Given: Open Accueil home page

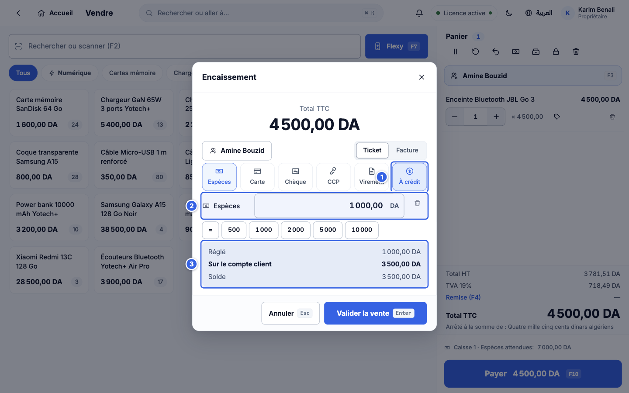Looking at the screenshot, I should click(x=55, y=13).
